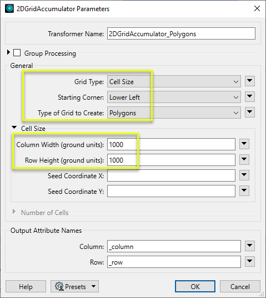
Task: Open the Grid Type dropdown
Action: pyautogui.click(x=174, y=81)
